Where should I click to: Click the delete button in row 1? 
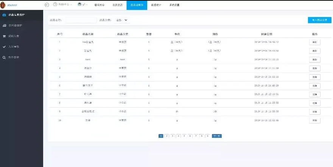(x=314, y=42)
